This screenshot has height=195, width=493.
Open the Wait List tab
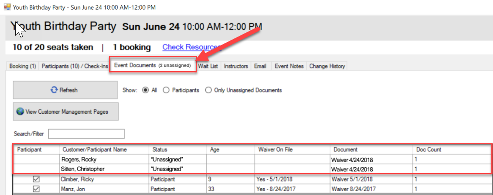point(208,66)
